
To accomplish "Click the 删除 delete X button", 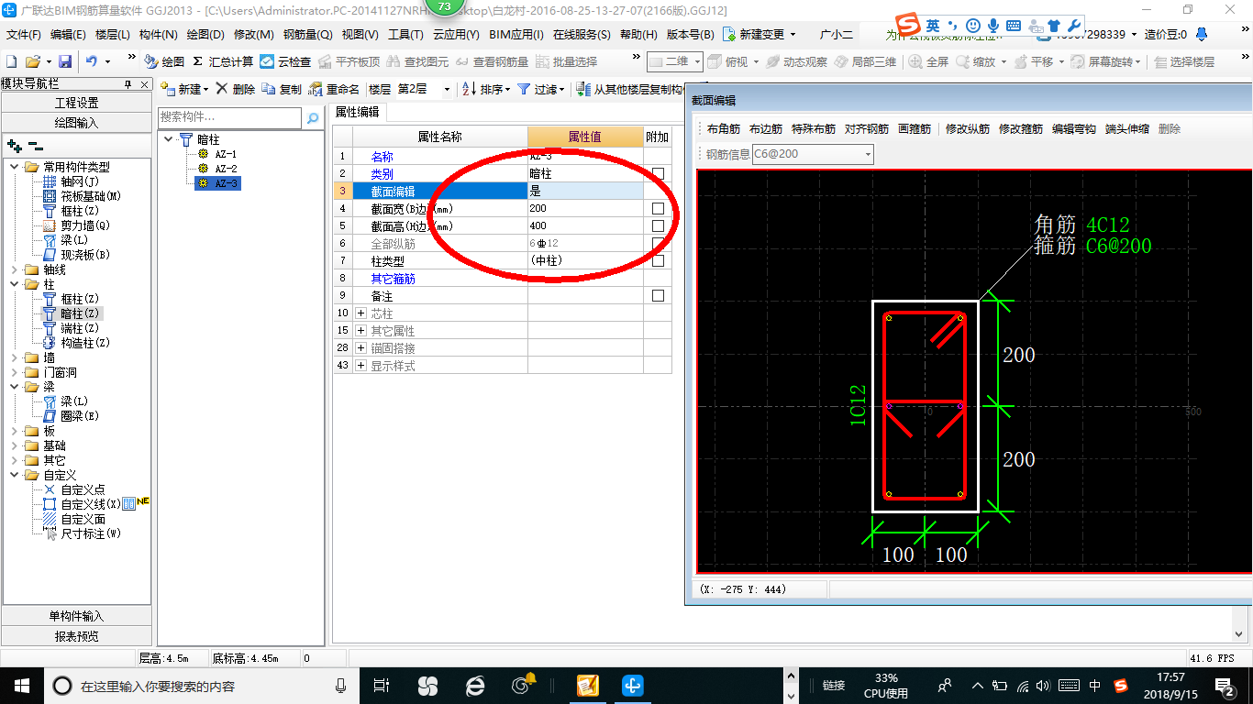I will 235,90.
